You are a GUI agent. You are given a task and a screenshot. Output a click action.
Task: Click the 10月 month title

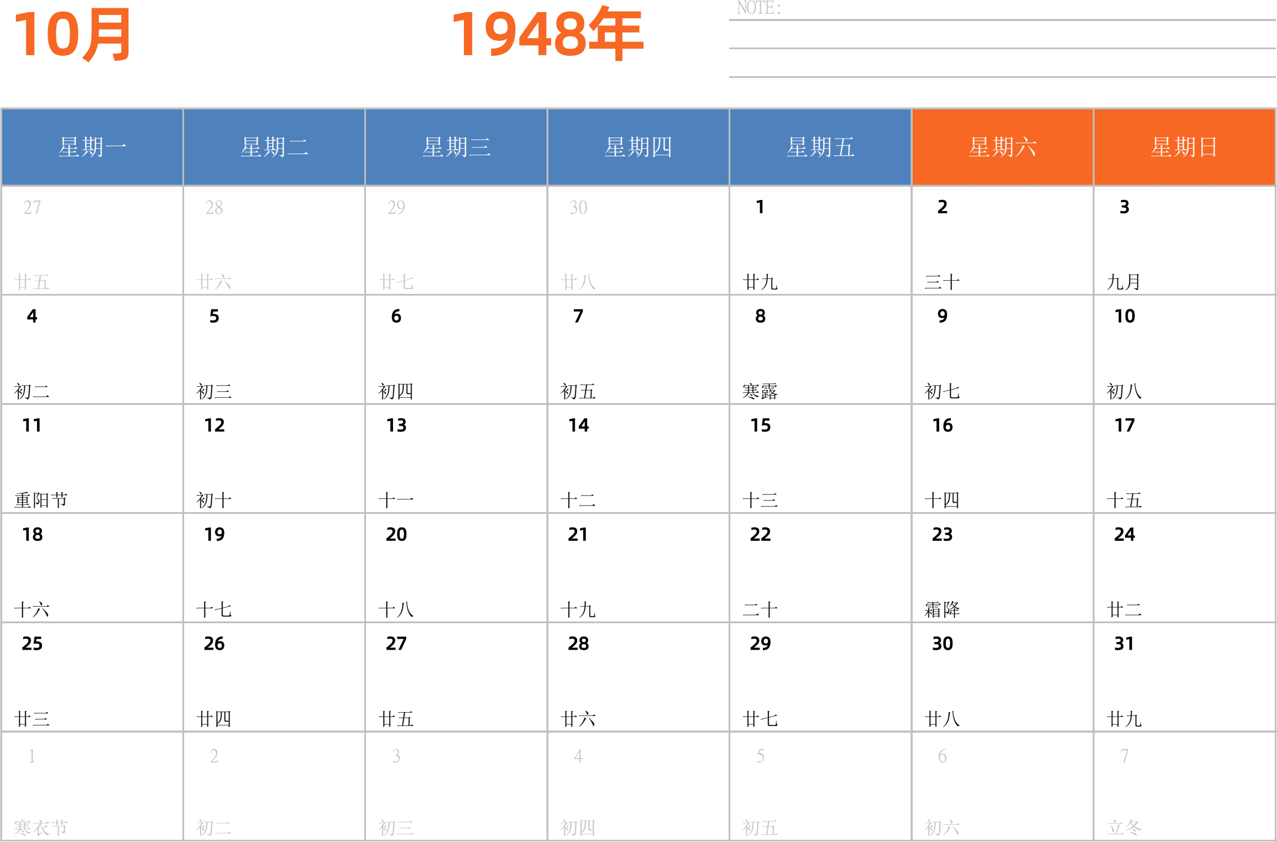pyautogui.click(x=73, y=35)
